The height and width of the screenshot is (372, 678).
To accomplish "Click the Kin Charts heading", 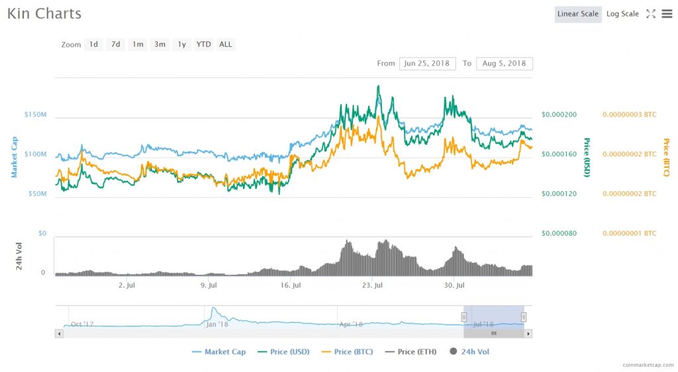I will [x=44, y=13].
